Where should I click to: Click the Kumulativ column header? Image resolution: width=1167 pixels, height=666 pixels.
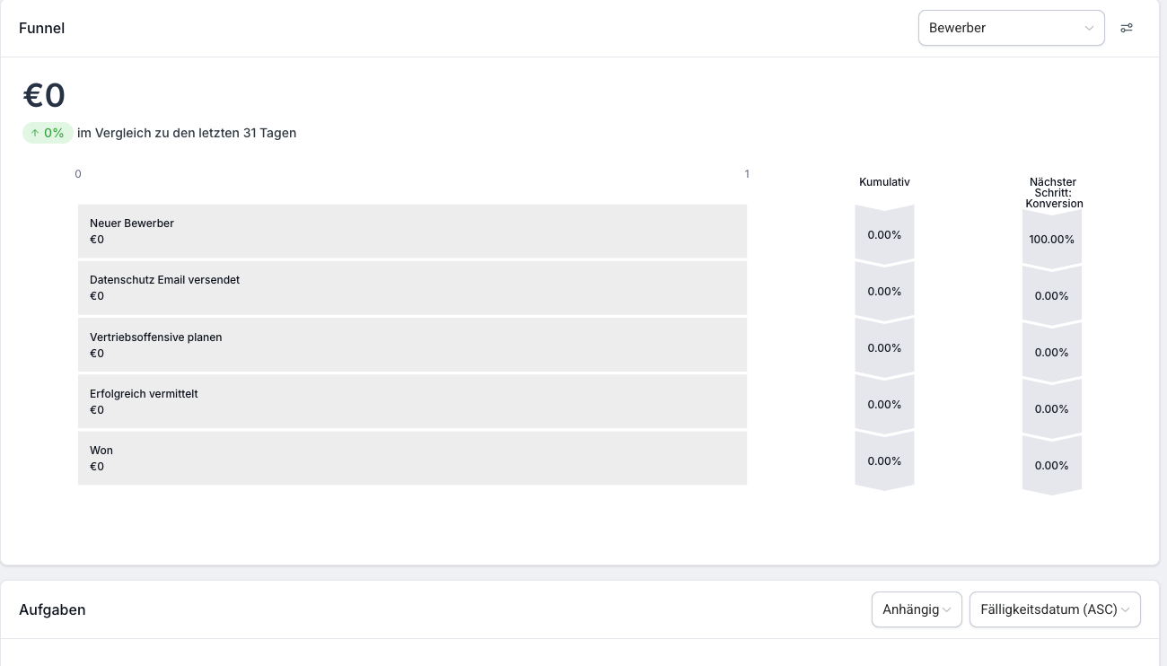(x=884, y=182)
